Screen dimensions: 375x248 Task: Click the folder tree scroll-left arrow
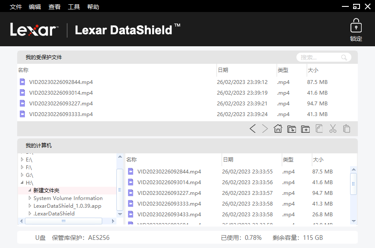point(21,221)
